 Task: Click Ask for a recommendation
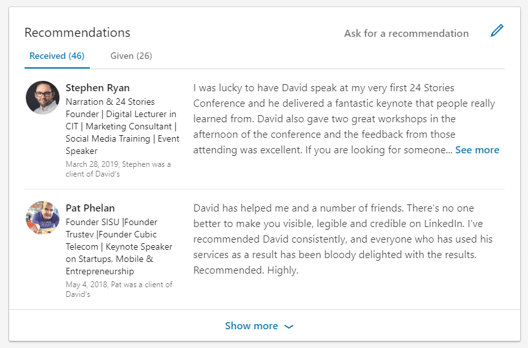click(x=407, y=34)
